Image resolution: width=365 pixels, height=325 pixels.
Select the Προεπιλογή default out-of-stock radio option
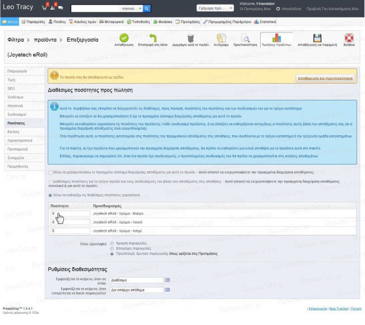tap(112, 254)
